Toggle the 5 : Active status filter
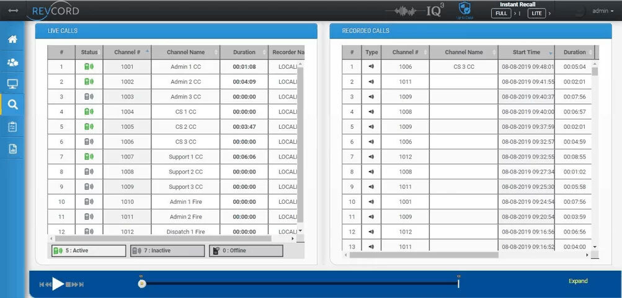 (89, 251)
